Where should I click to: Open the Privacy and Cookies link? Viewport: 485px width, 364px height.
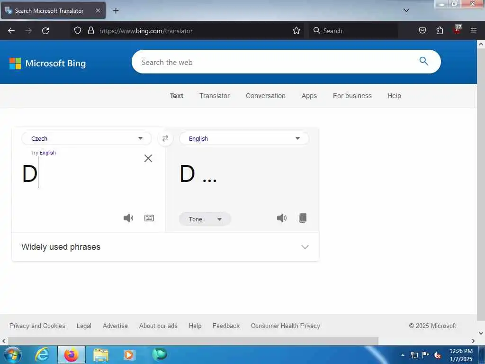(37, 326)
